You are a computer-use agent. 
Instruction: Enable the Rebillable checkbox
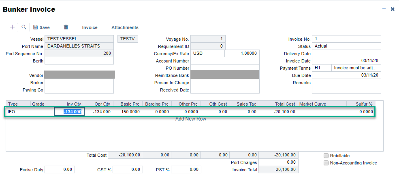(x=326, y=156)
